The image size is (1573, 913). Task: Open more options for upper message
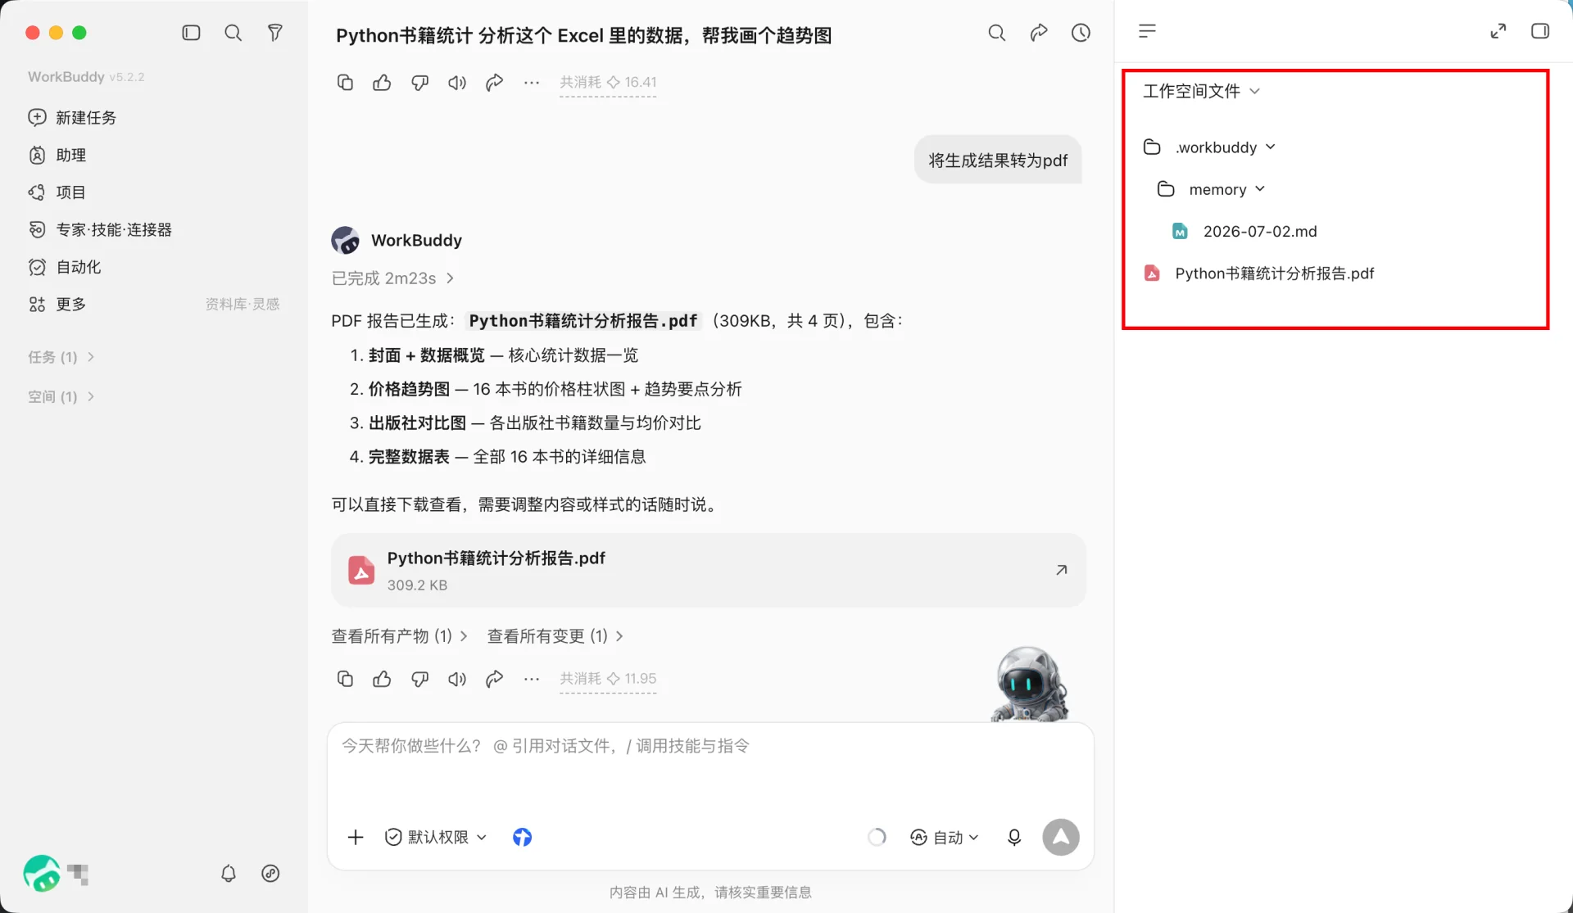[532, 83]
